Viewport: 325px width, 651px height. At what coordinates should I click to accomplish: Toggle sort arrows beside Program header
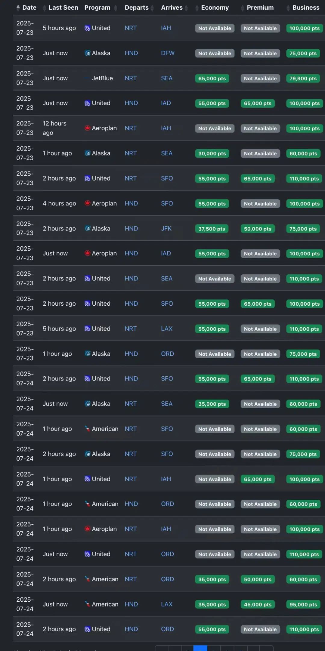point(116,8)
